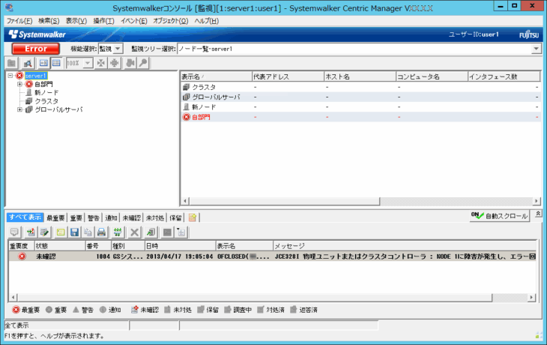The height and width of the screenshot is (345, 547).
Task: Click the red Error button
Action: point(35,49)
